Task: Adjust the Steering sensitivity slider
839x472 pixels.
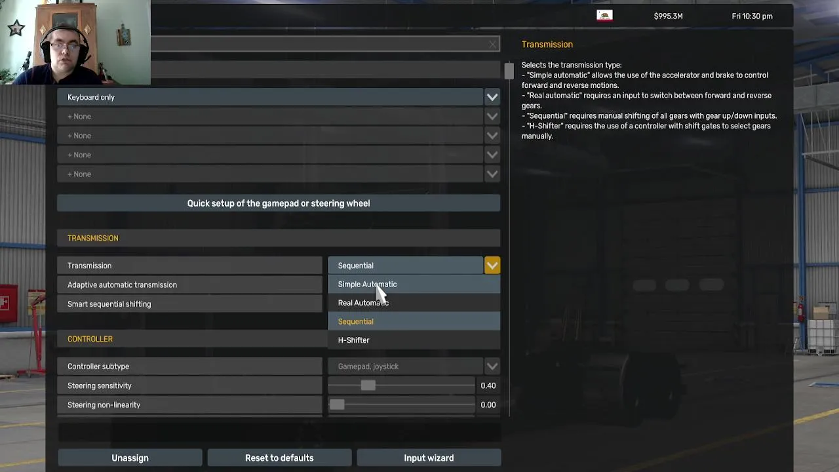Action: pyautogui.click(x=368, y=385)
